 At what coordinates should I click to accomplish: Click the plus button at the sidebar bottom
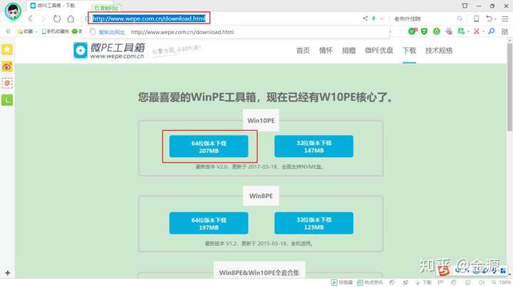click(8, 273)
